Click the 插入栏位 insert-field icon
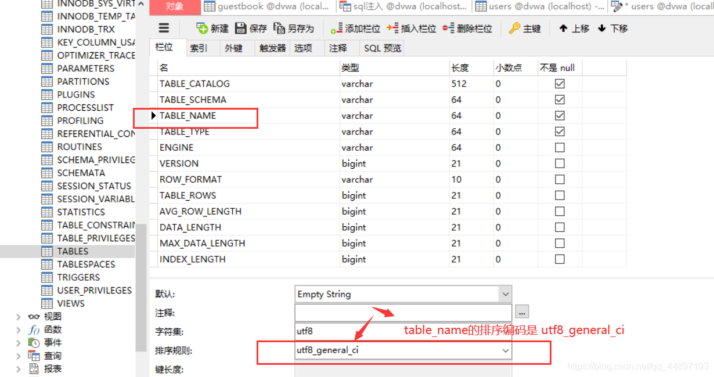 click(x=409, y=28)
